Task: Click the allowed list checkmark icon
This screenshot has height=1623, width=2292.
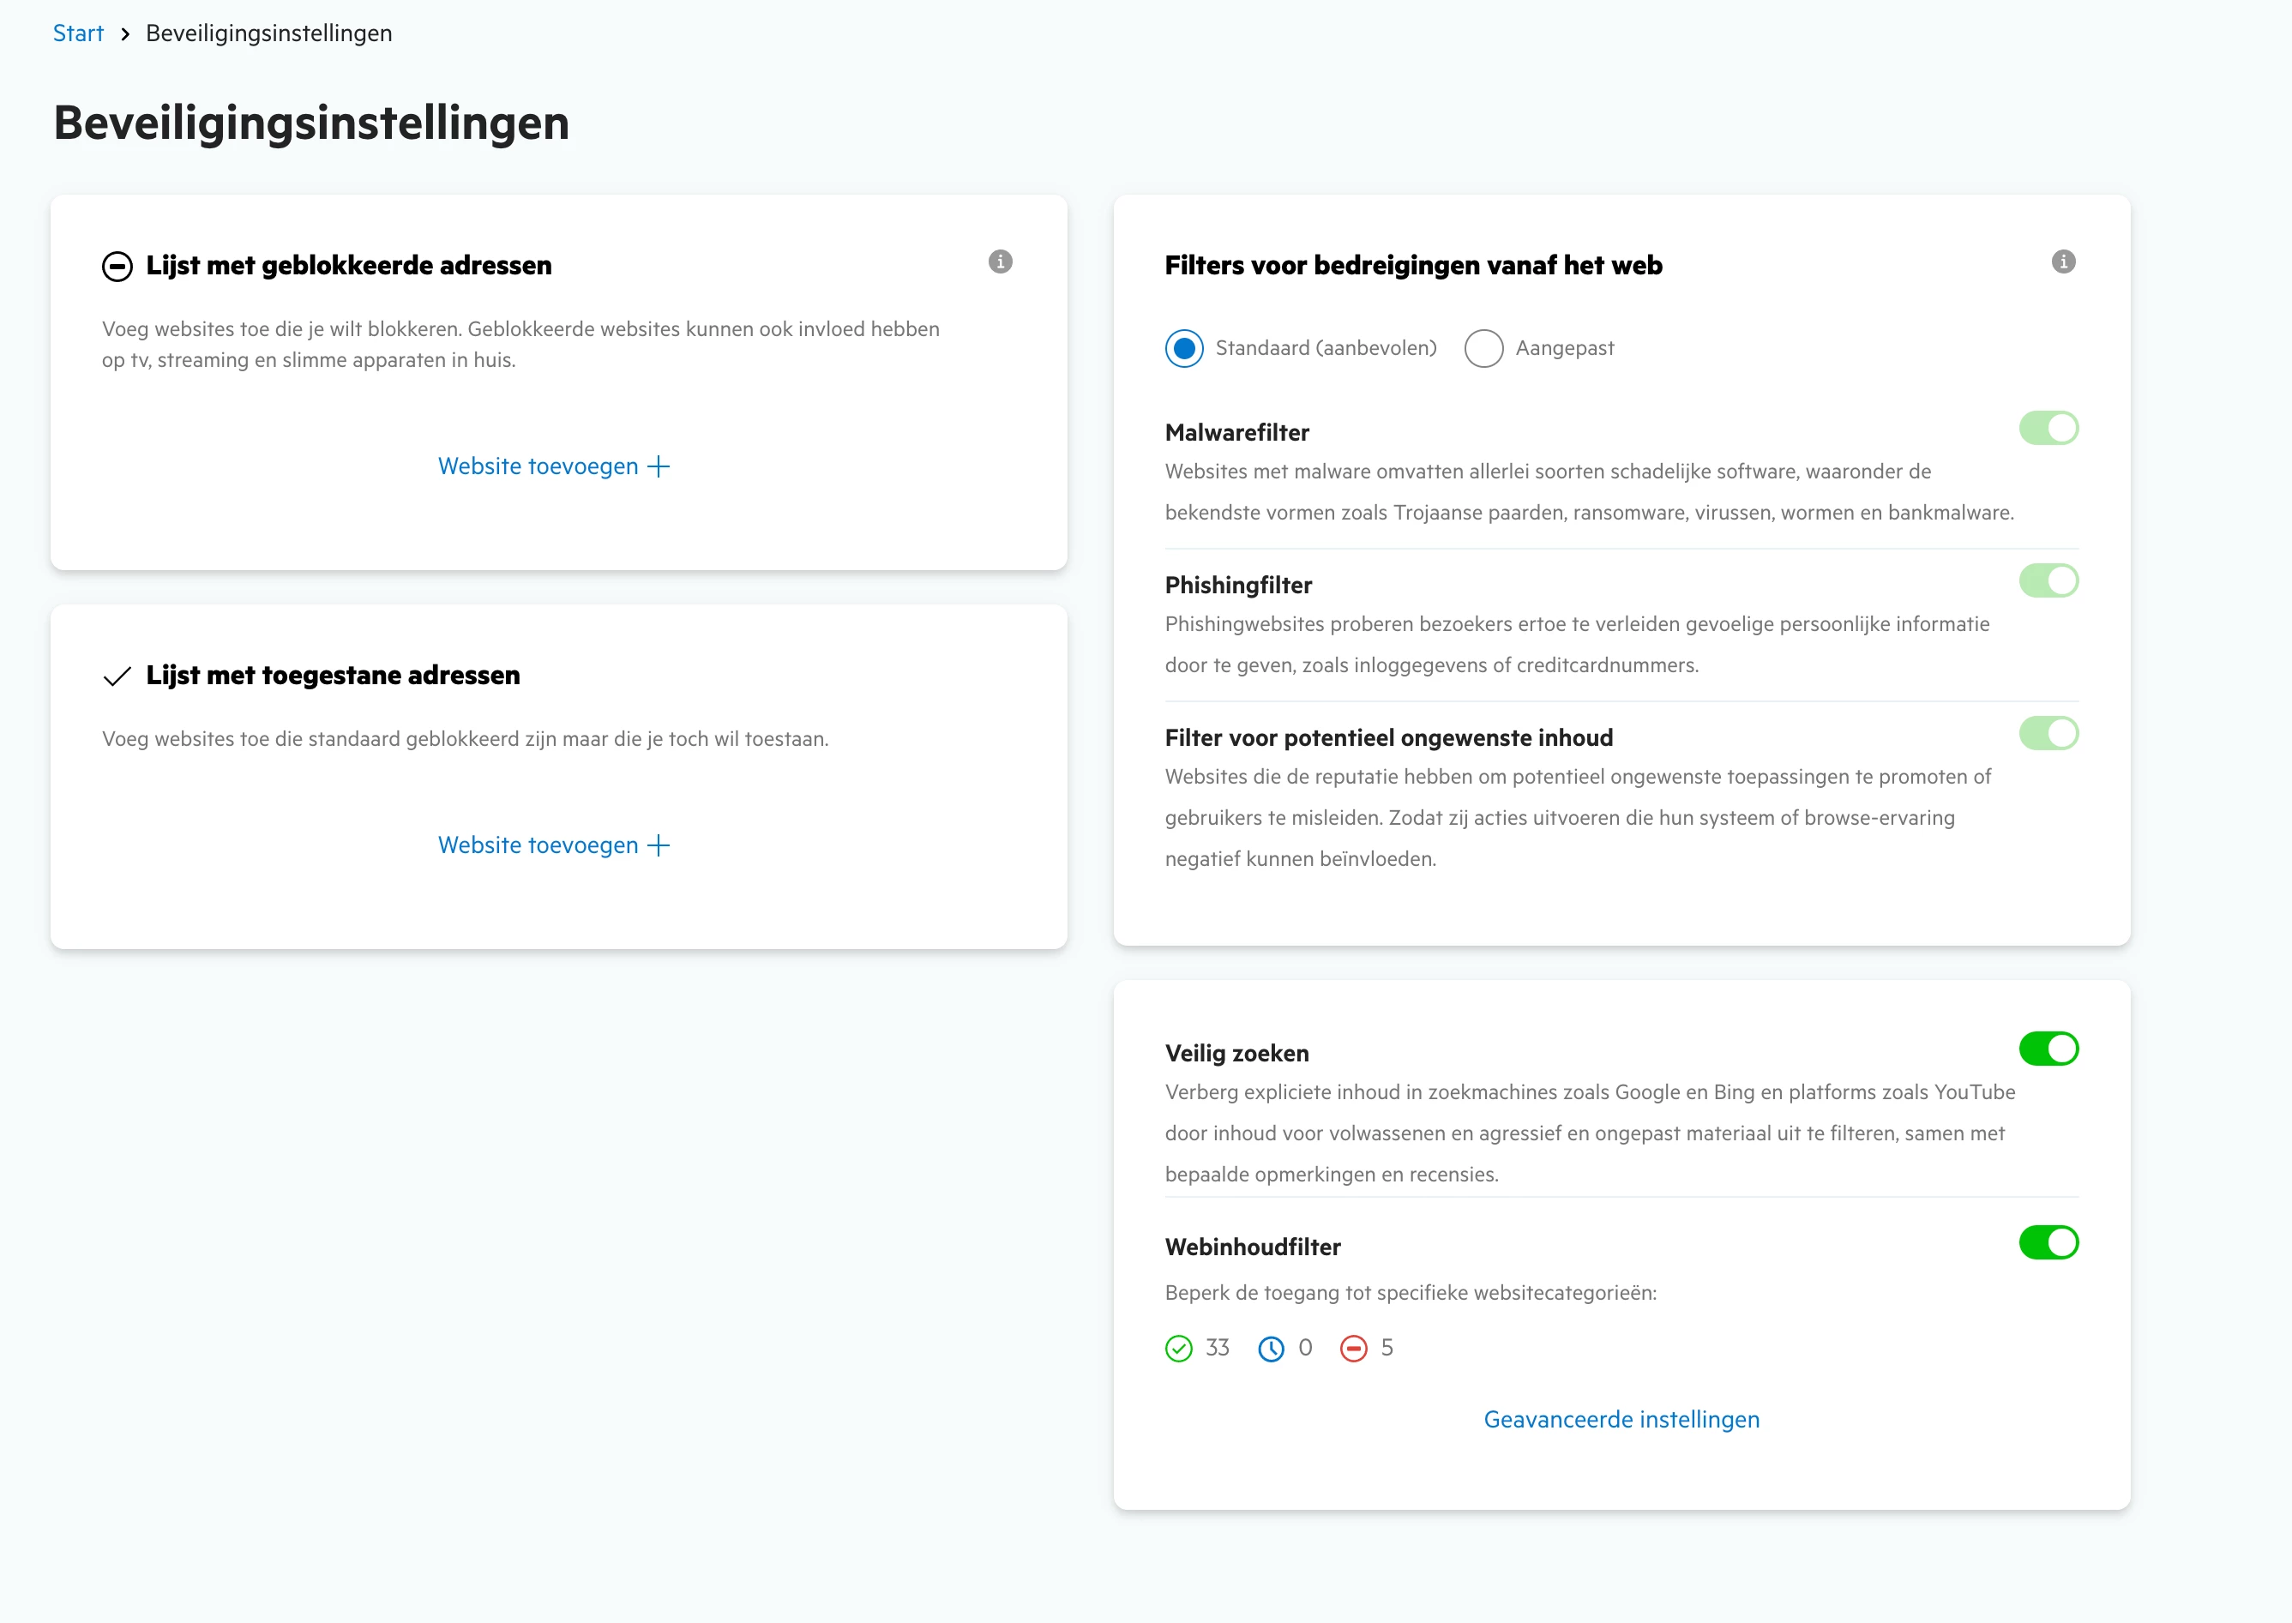Action: (x=117, y=676)
